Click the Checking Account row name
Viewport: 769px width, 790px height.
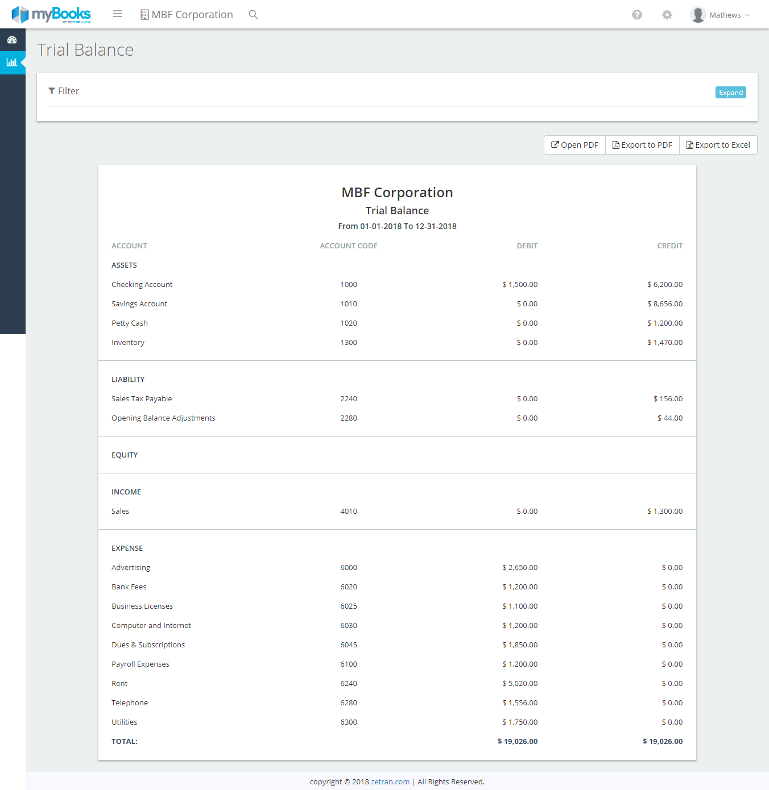(142, 285)
